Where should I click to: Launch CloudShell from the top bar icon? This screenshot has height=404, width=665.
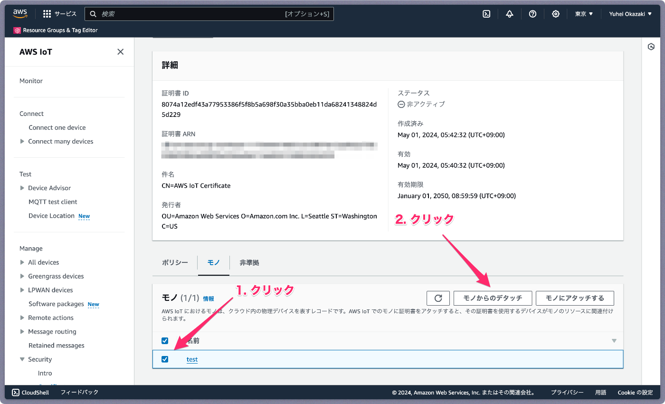coord(486,14)
